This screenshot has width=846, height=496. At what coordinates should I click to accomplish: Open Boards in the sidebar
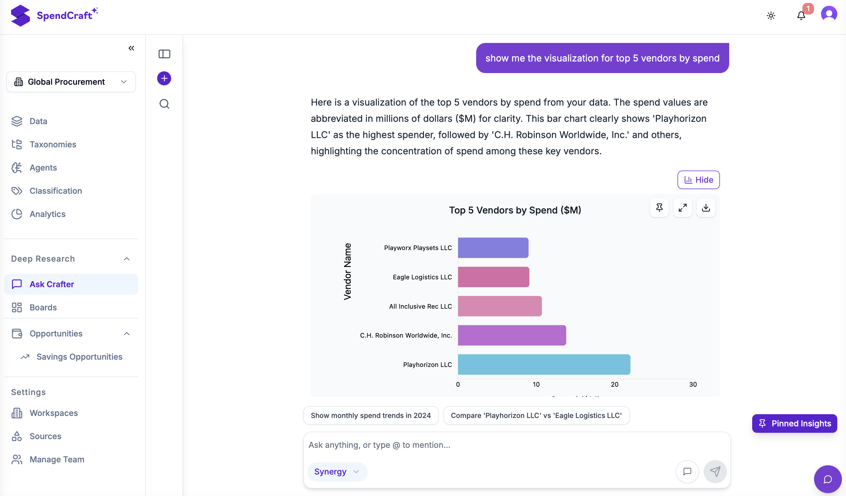(71, 307)
